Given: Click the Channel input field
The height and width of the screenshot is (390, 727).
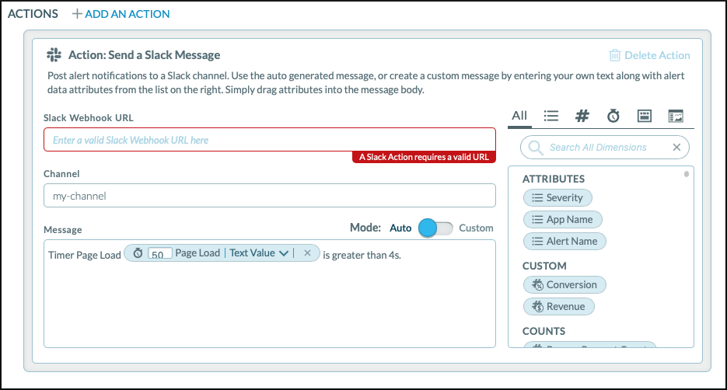Looking at the screenshot, I should tap(269, 196).
